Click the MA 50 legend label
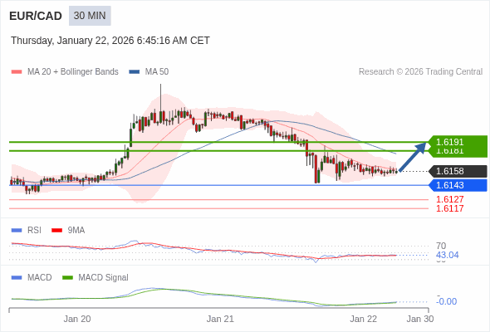 point(157,72)
